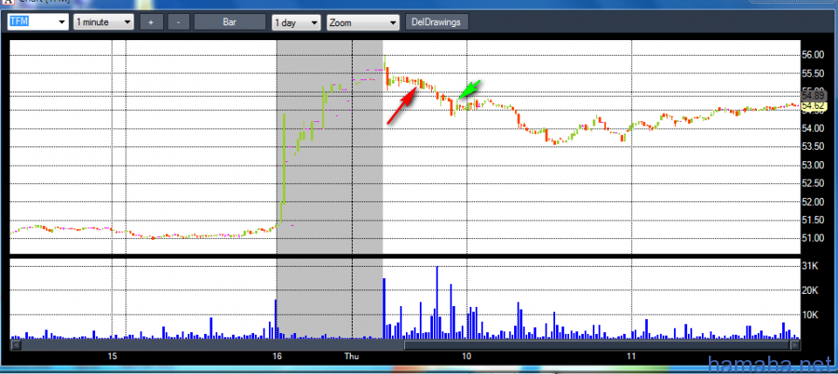Click the scrollbar right arrow
Image resolution: width=838 pixels, height=374 pixels.
[795, 345]
